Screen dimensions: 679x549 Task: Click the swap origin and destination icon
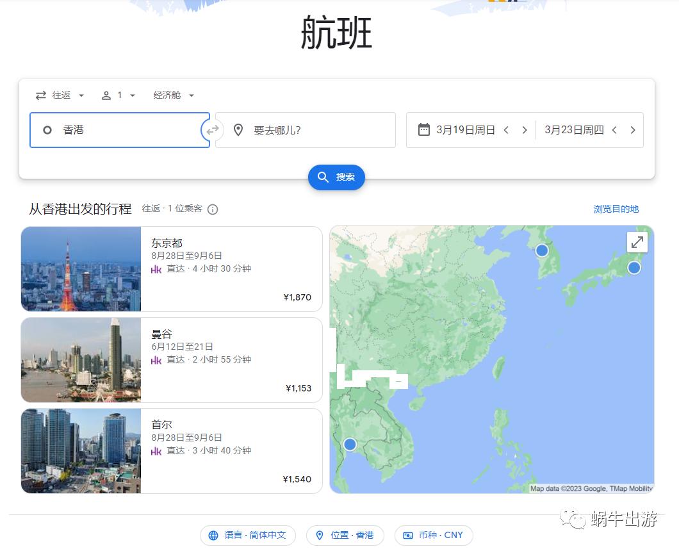212,130
